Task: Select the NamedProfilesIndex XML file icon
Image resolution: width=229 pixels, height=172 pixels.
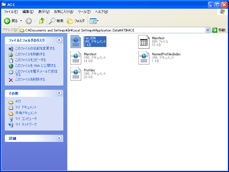Action: tap(144, 58)
